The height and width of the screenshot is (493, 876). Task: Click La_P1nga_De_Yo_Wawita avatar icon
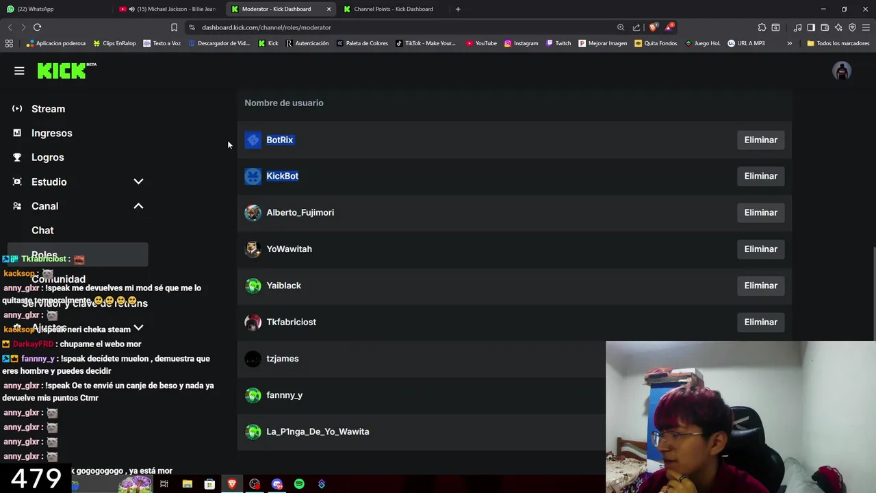[x=253, y=431]
